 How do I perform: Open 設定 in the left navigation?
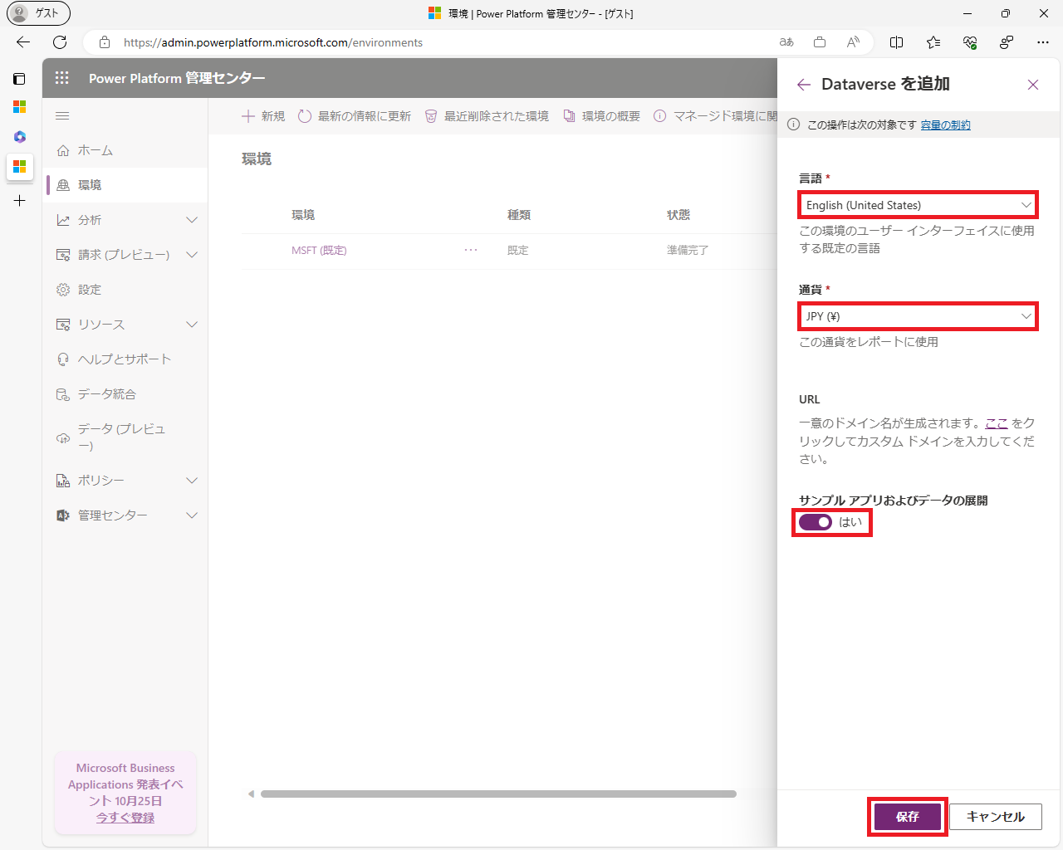tap(125, 290)
